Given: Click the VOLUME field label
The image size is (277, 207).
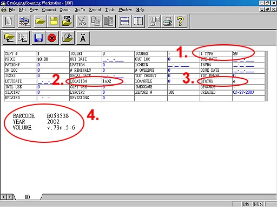Looking at the screenshot, I should coord(22,127).
